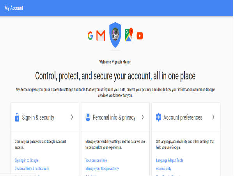Click the YouTube play icon
This screenshot has width=234, height=176.
point(140,36)
